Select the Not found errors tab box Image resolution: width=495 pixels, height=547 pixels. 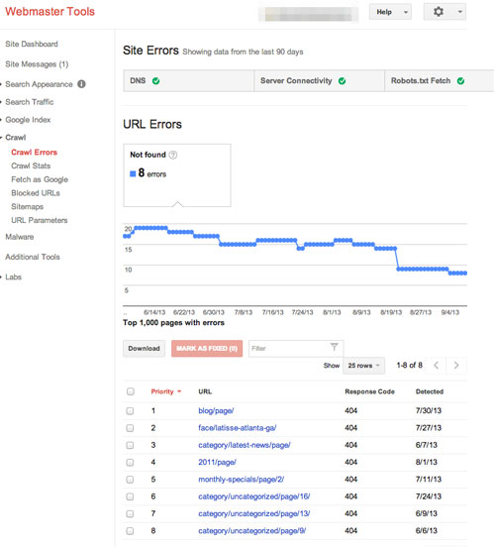[x=177, y=175]
